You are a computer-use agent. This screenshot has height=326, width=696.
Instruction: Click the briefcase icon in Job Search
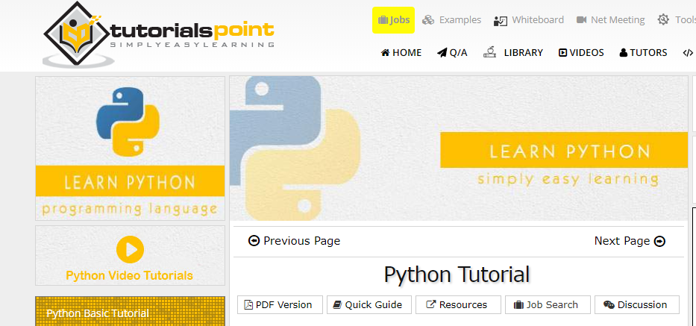[519, 305]
